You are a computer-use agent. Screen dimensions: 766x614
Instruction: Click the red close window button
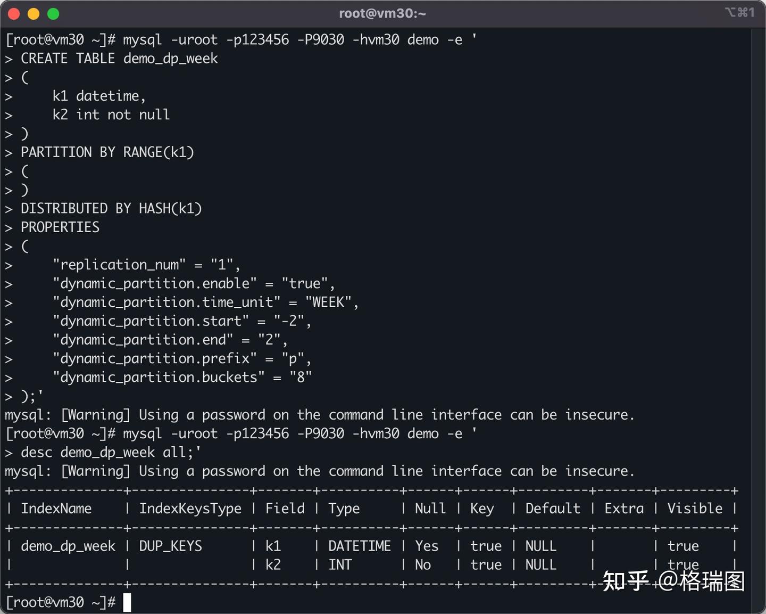[14, 14]
